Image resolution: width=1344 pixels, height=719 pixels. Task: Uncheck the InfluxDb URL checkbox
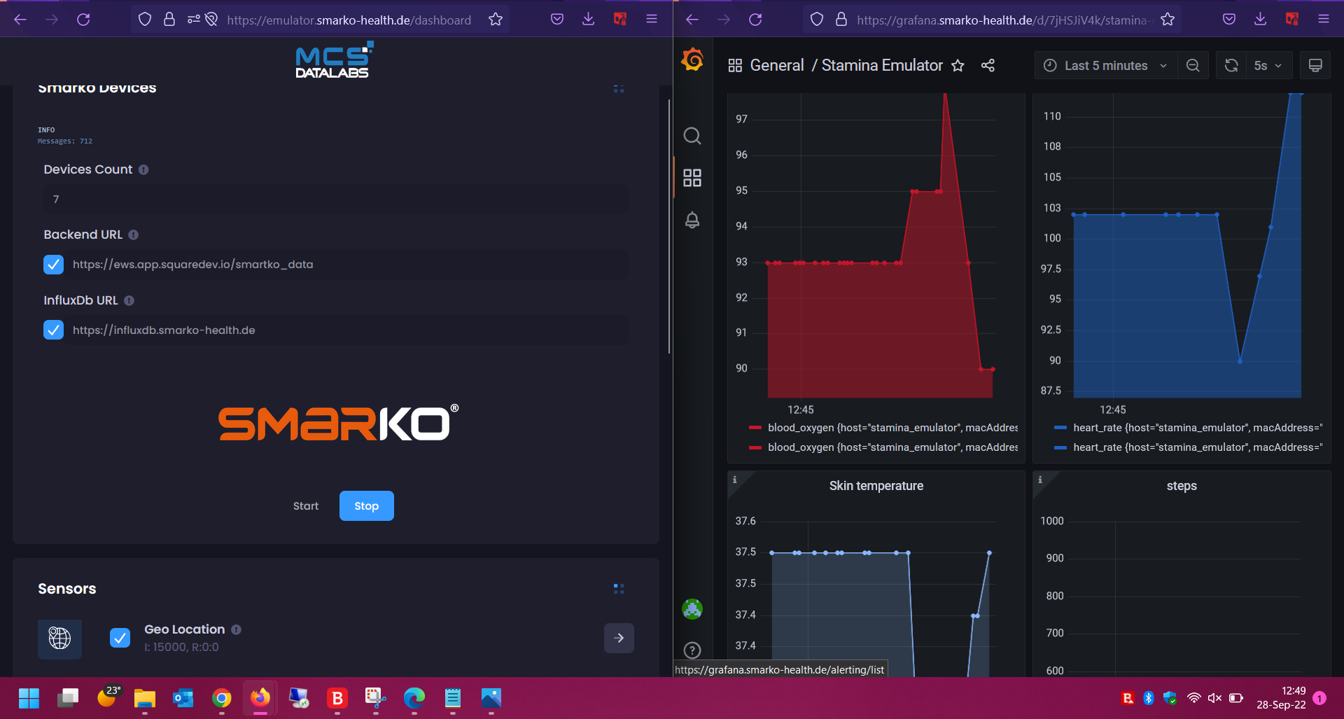(54, 330)
